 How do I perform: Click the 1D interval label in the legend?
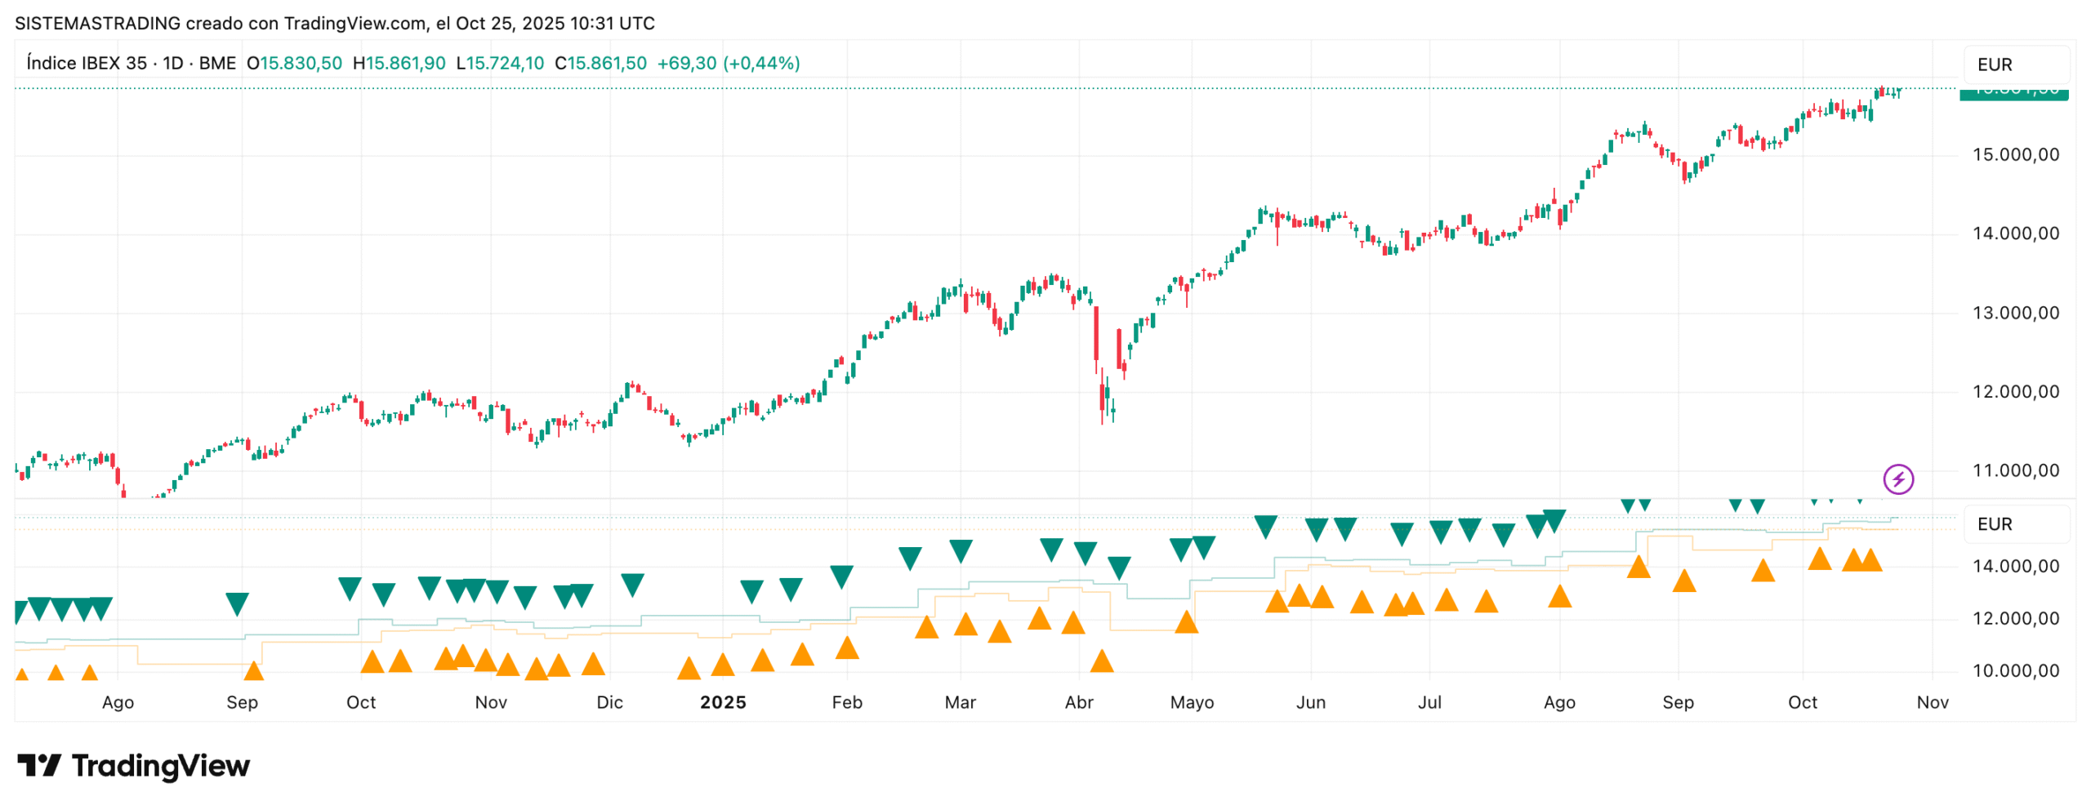point(173,63)
